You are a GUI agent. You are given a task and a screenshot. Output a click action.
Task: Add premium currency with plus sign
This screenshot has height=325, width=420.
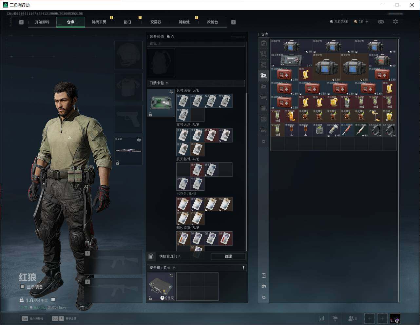coord(367,22)
